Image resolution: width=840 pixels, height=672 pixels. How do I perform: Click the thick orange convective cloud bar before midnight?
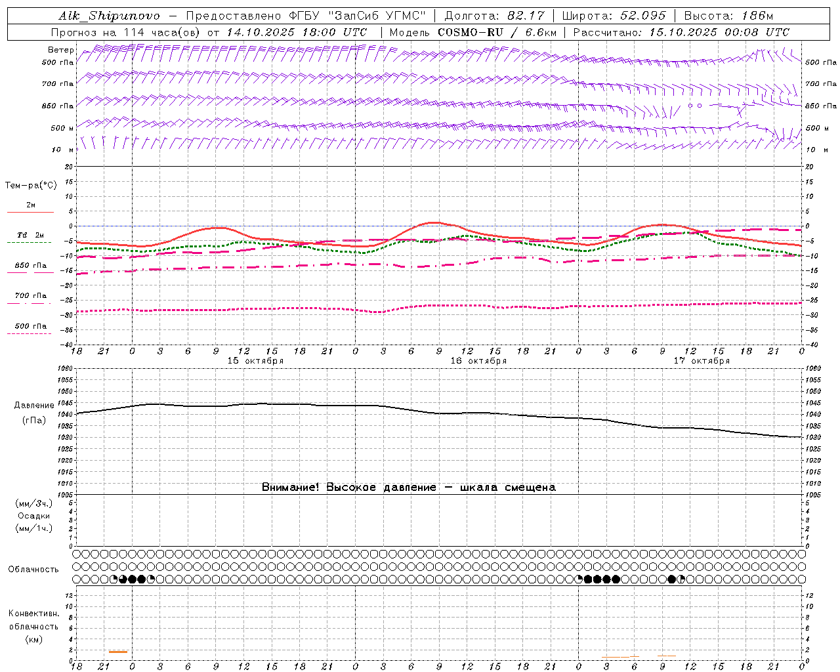pos(118,652)
